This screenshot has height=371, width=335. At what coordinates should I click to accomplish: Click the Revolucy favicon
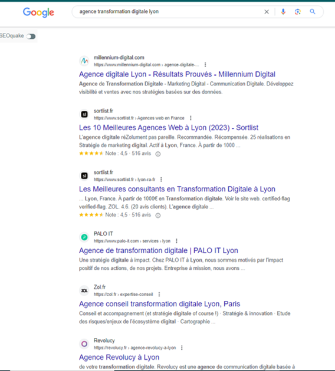84,344
